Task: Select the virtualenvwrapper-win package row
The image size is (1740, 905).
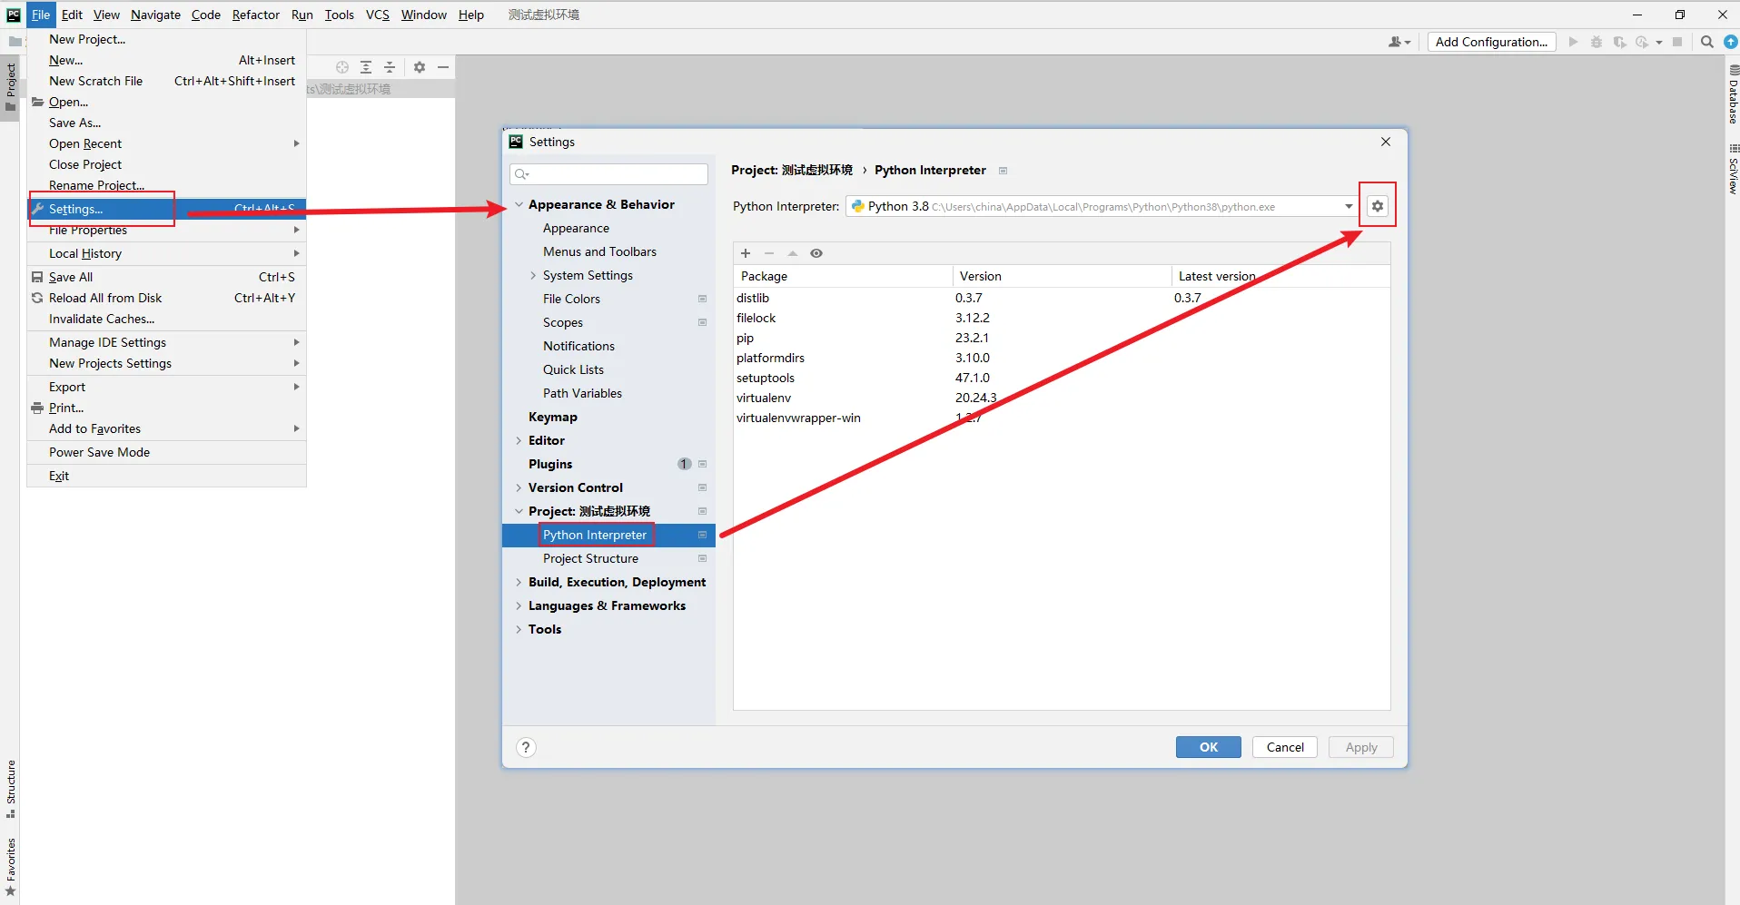Action: (1062, 418)
